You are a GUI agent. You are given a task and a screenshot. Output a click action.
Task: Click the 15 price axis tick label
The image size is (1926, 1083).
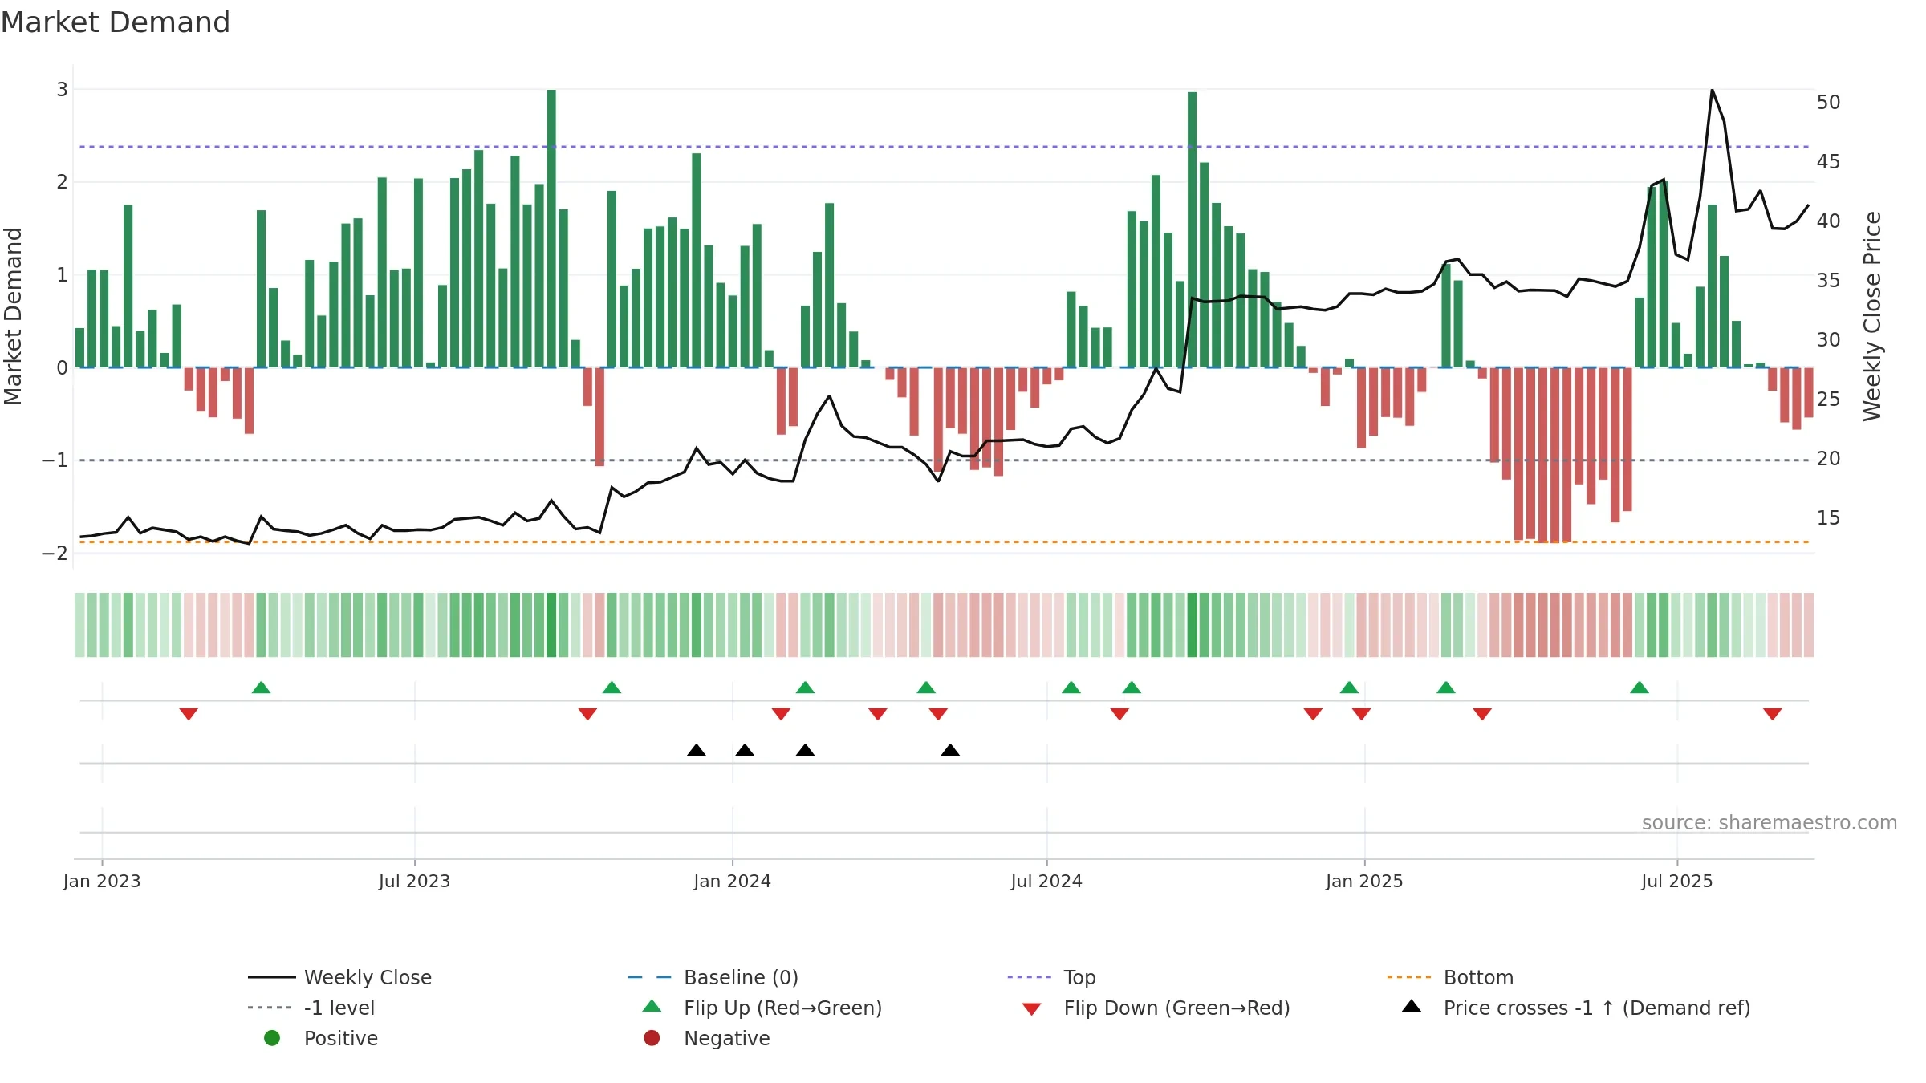[1829, 518]
